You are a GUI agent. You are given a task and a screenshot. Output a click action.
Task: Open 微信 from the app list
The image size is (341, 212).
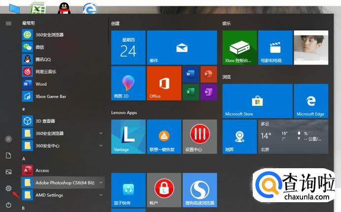tap(63, 47)
